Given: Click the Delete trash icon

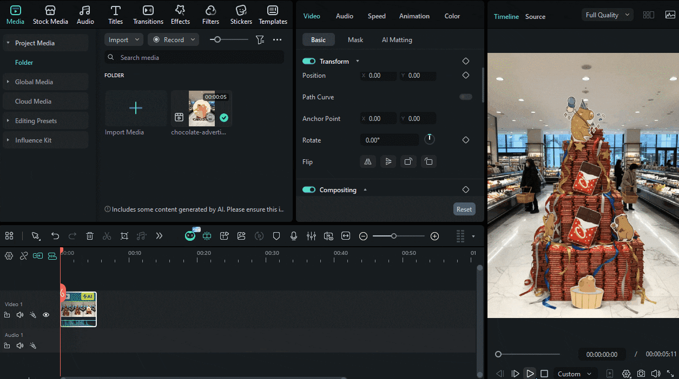Looking at the screenshot, I should point(89,236).
